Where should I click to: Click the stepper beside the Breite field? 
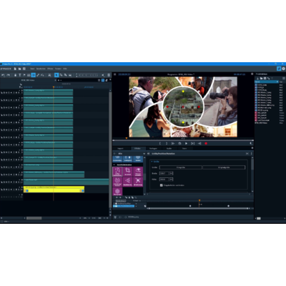171,173
